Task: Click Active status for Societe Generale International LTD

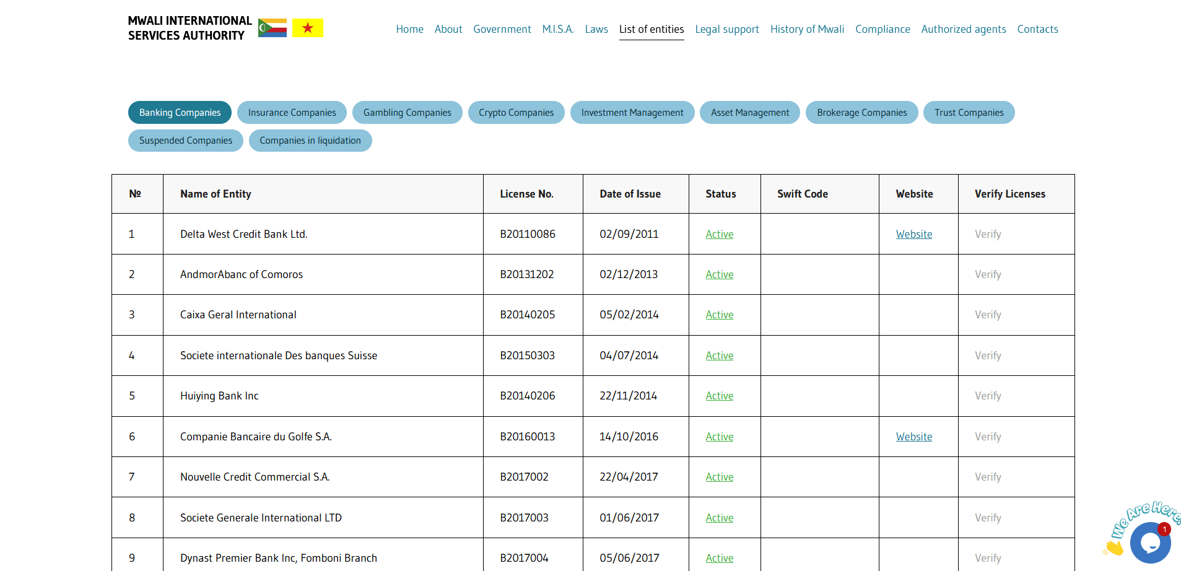Action: [719, 518]
